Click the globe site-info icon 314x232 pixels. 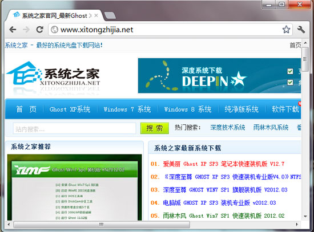point(54,30)
